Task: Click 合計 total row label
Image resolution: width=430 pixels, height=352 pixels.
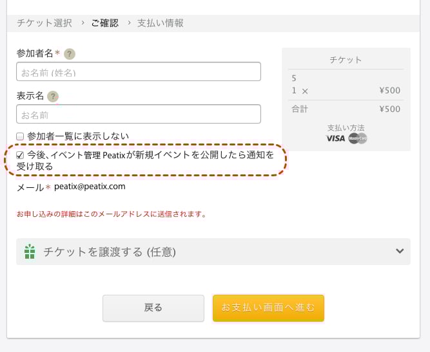Action: pos(300,109)
